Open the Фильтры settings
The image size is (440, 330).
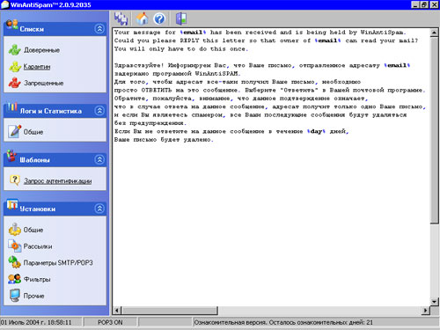coord(37,279)
